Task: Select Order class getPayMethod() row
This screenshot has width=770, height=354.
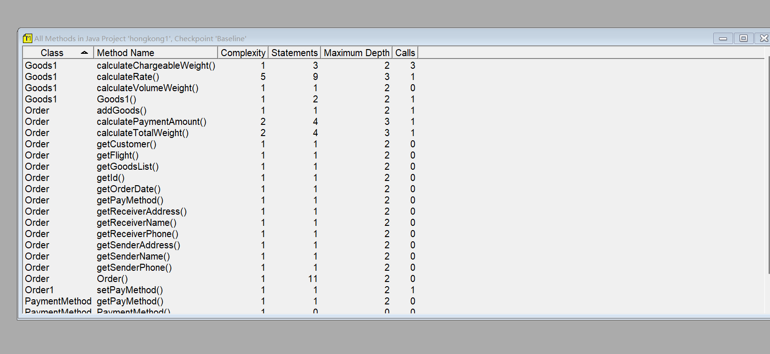Action: click(220, 200)
